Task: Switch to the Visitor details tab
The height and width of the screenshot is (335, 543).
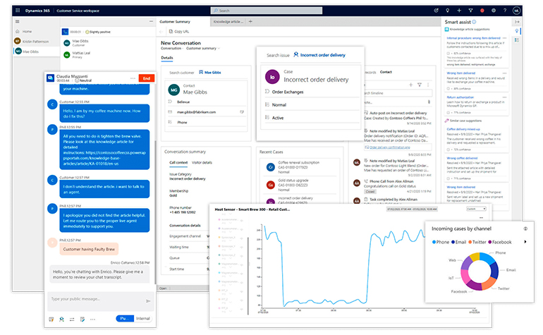Action: pos(202,162)
